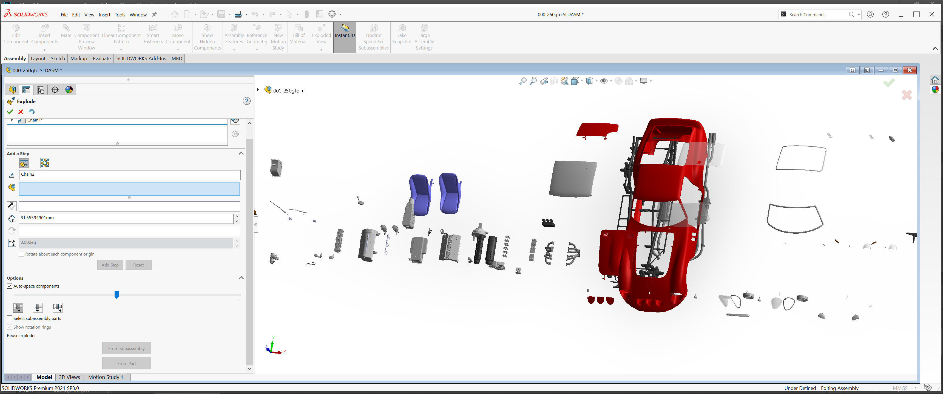Open the Tools menu
Image resolution: width=943 pixels, height=394 pixels.
click(x=120, y=15)
